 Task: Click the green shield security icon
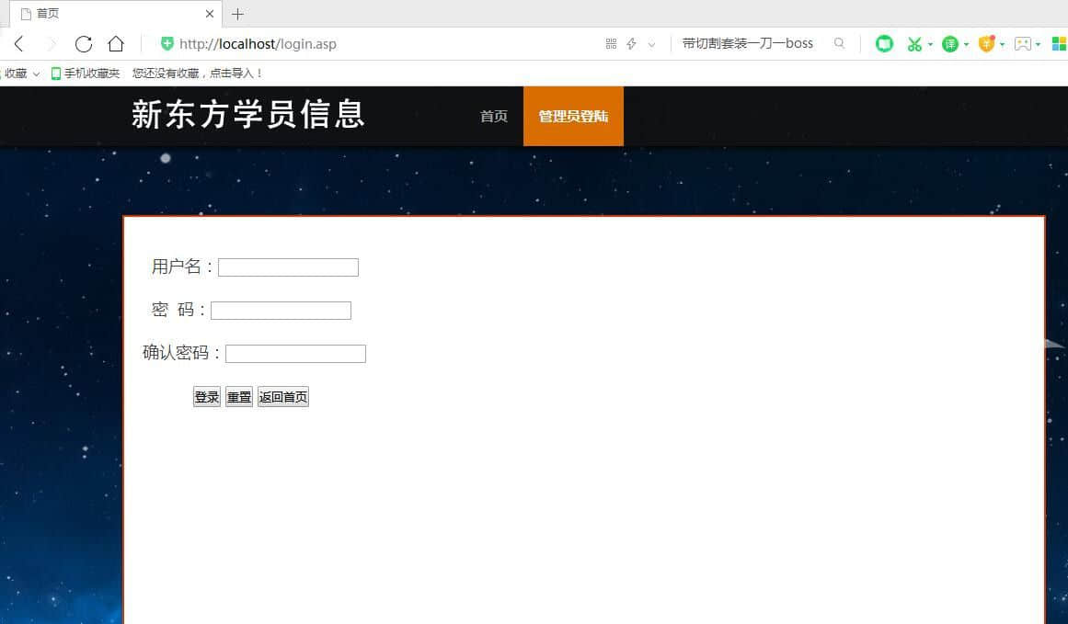[x=167, y=44]
